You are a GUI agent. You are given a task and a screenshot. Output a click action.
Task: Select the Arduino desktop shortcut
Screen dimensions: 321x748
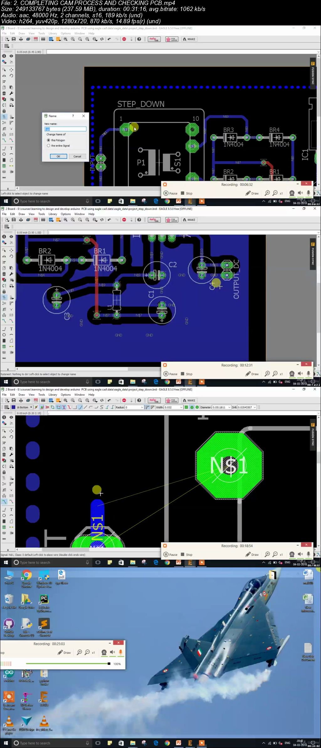(9, 676)
